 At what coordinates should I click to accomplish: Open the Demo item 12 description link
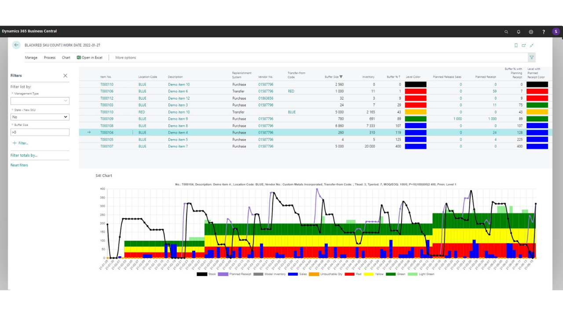pyautogui.click(x=179, y=98)
